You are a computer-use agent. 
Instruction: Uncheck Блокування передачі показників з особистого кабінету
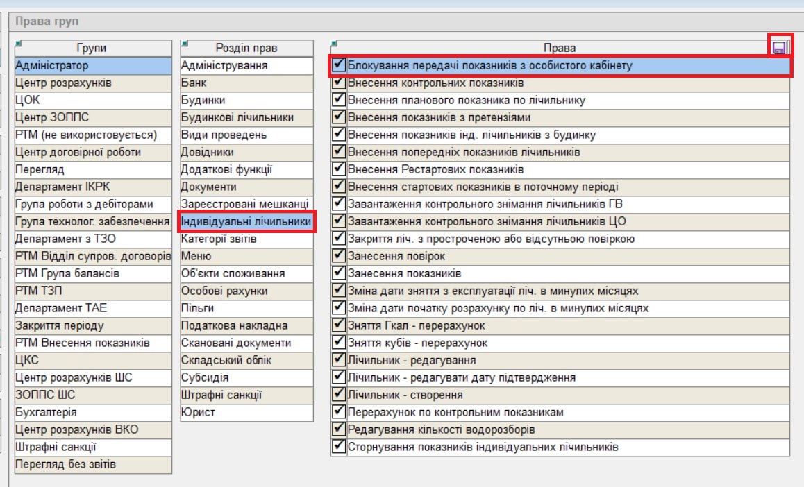click(340, 65)
